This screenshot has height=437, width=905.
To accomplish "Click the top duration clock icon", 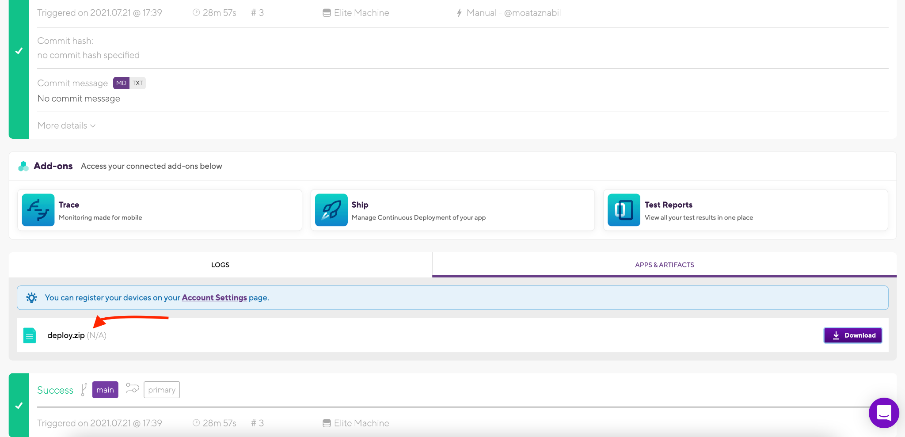I will coord(196,12).
